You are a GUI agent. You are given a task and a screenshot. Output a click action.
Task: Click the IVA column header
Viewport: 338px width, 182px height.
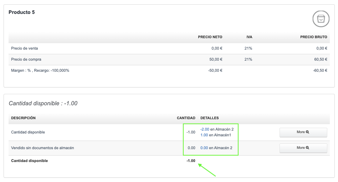(x=249, y=37)
